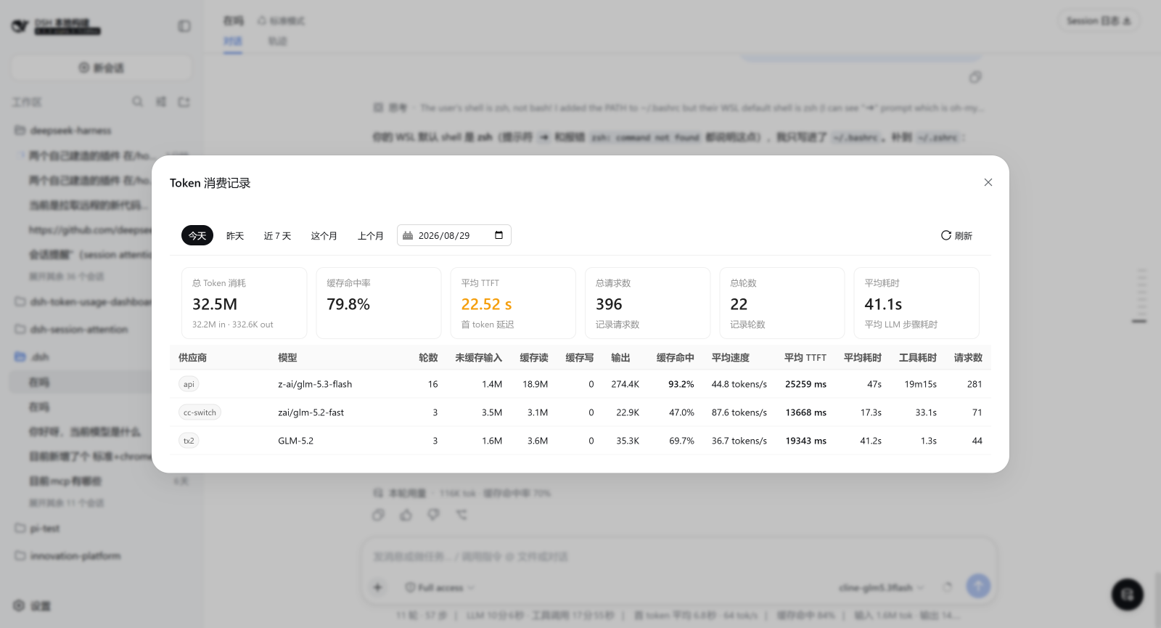1161x628 pixels.
Task: Click the 请求数 column header
Action: pyautogui.click(x=968, y=358)
